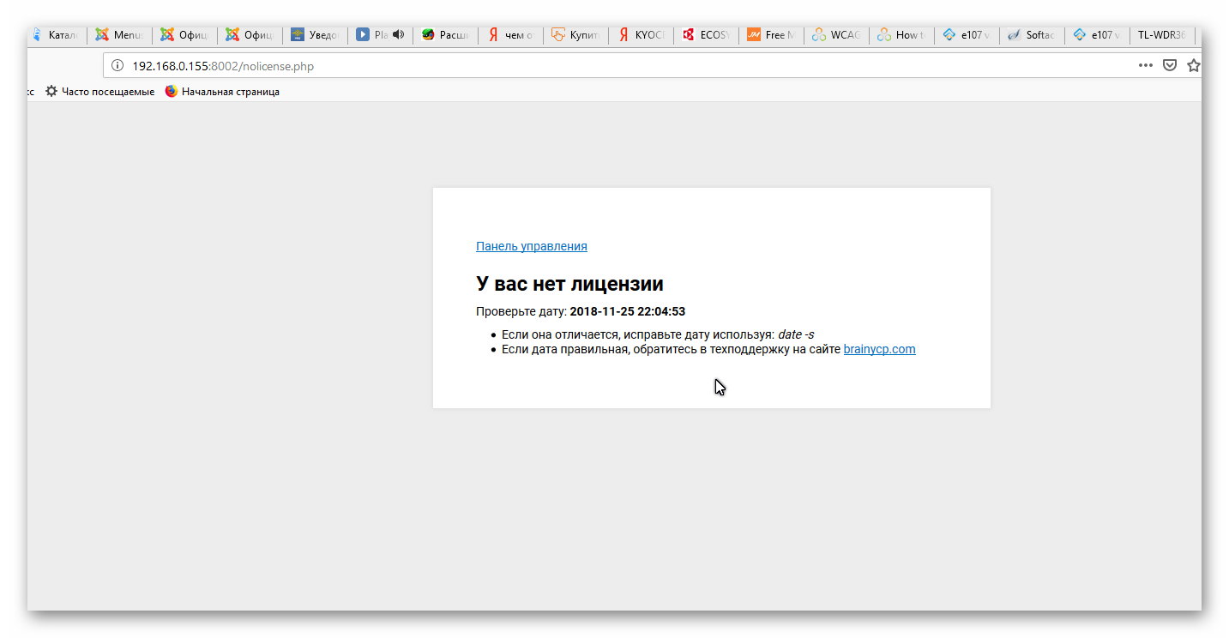Click the Joomla icon on Menus tab

(102, 35)
